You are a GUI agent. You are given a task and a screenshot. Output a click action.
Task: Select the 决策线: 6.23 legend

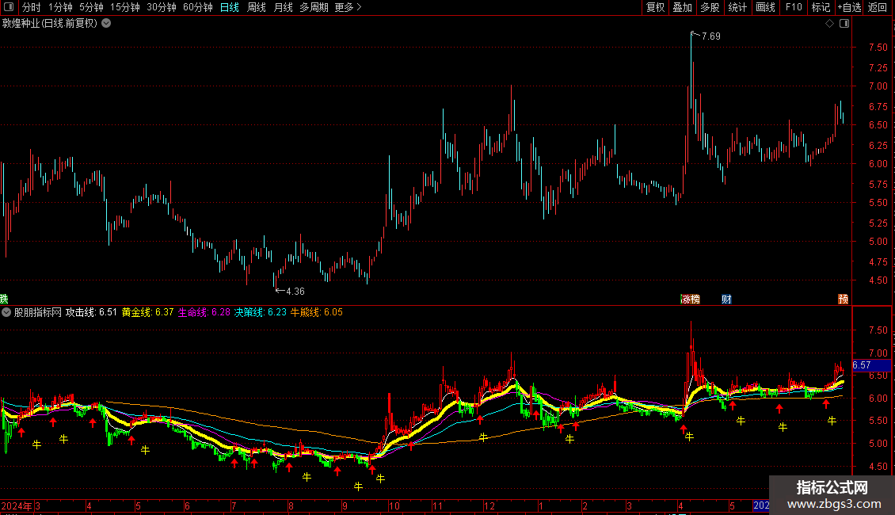click(261, 312)
